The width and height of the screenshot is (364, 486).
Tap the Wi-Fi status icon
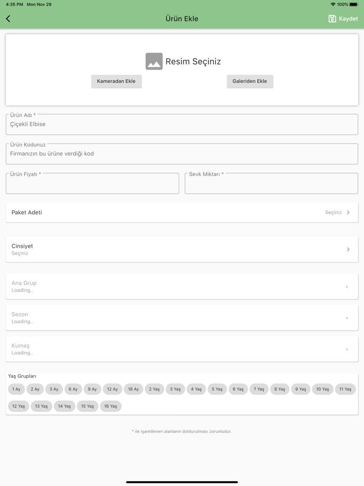click(333, 4)
